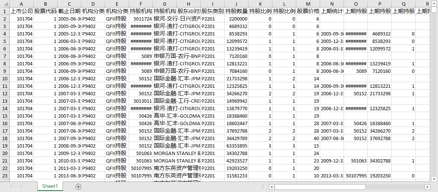Screen dimensions: 438x192
Task: Select column E header
Action: [117, 4]
